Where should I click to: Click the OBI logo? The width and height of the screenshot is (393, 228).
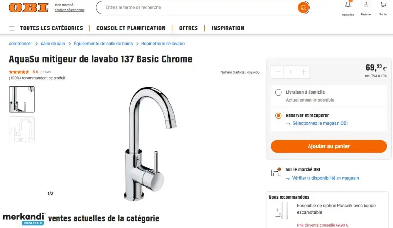pos(28,7)
